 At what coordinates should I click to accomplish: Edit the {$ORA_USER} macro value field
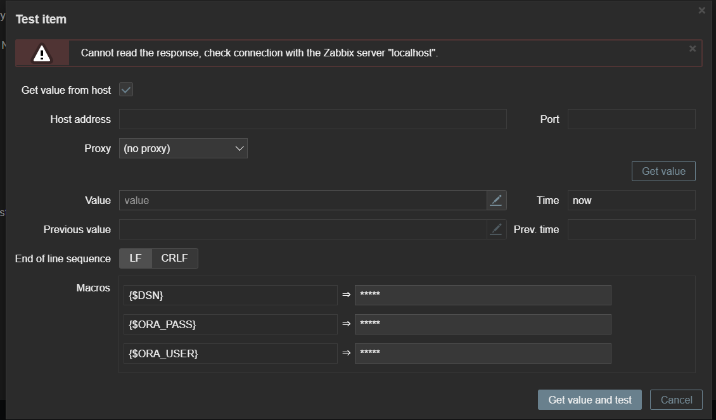tap(482, 353)
